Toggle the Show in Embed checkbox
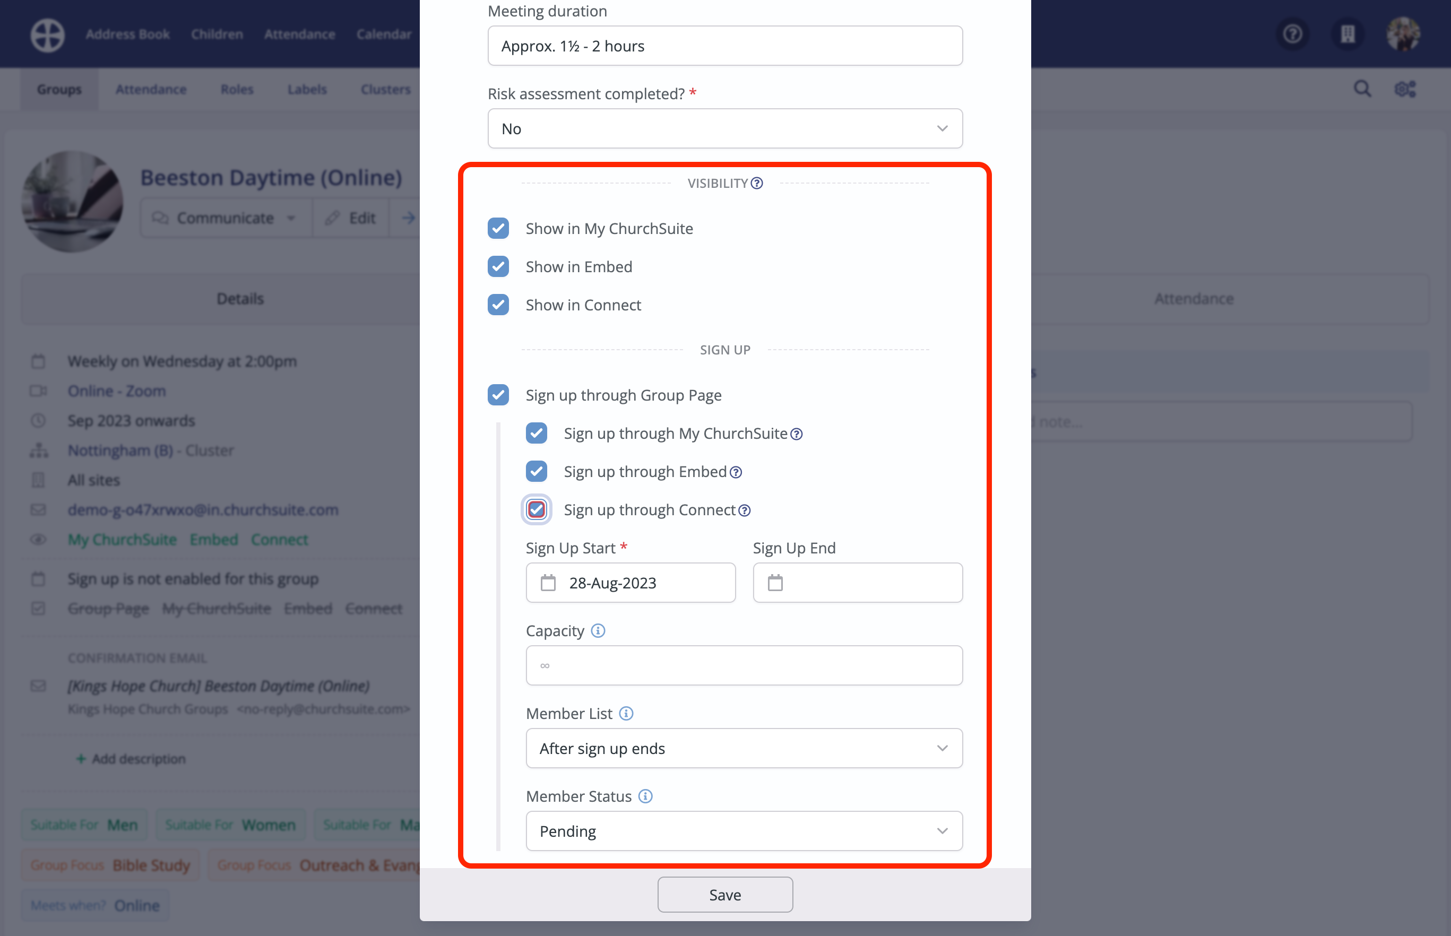This screenshot has width=1451, height=936. 498,267
